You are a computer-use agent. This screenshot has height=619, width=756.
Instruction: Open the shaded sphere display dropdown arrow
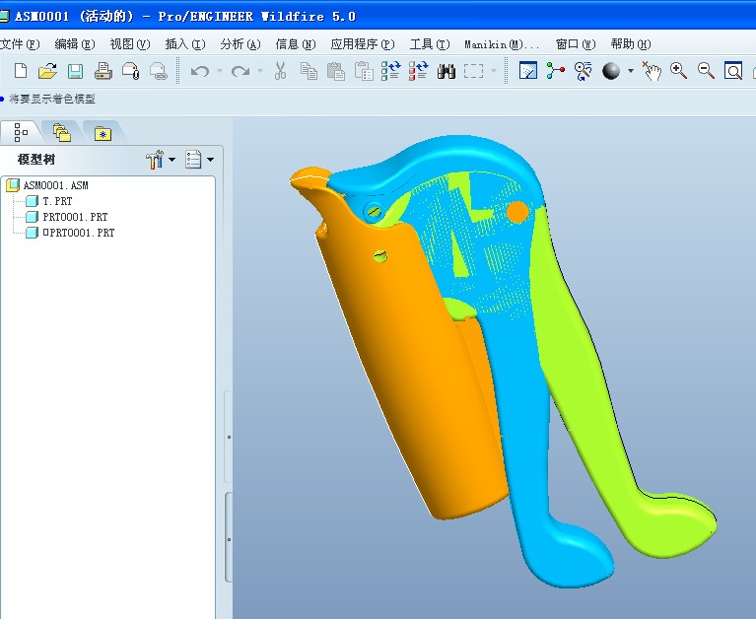point(631,71)
